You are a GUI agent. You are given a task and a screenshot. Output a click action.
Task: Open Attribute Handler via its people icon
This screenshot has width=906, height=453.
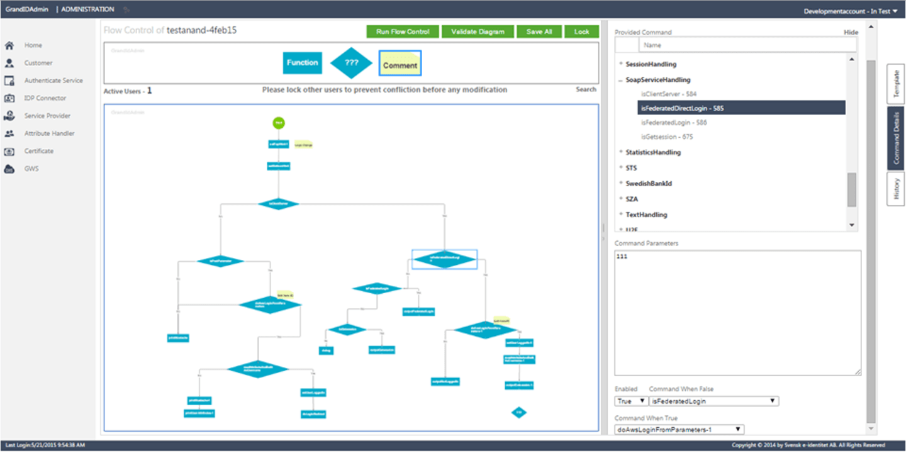click(9, 133)
